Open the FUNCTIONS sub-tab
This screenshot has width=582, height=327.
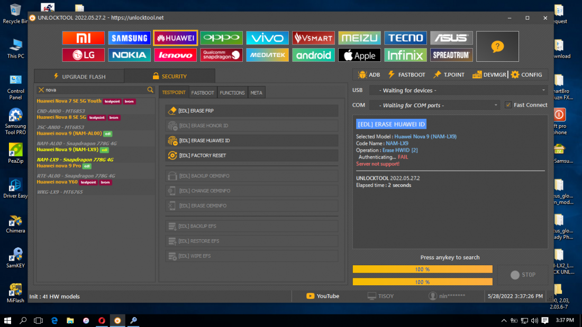232,92
